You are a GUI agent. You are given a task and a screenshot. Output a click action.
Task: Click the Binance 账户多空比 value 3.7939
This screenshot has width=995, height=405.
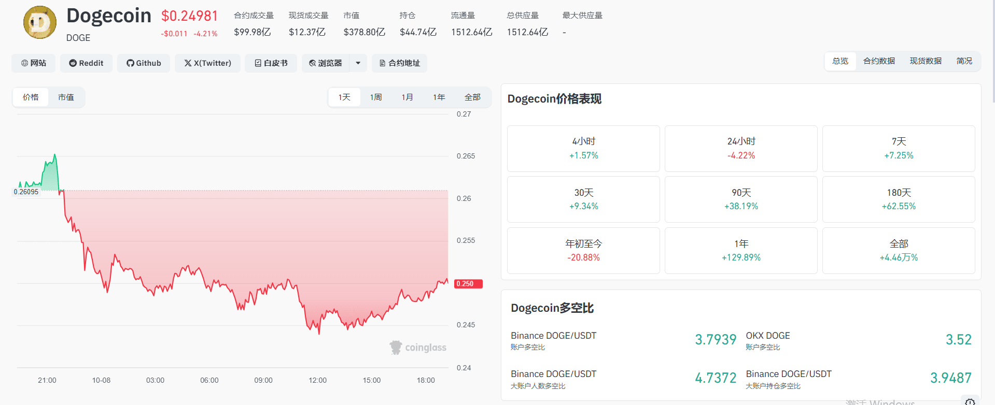point(716,340)
